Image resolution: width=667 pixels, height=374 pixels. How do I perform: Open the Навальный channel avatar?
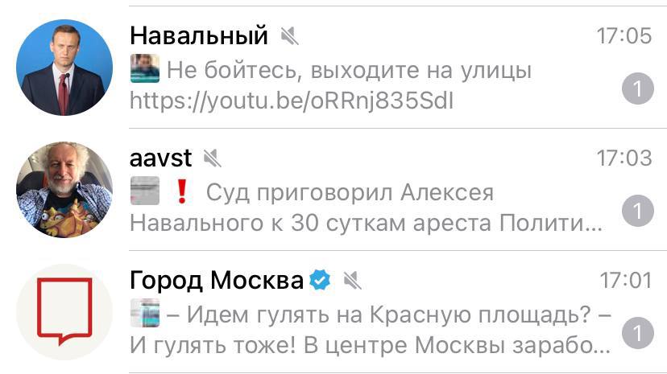click(64, 67)
